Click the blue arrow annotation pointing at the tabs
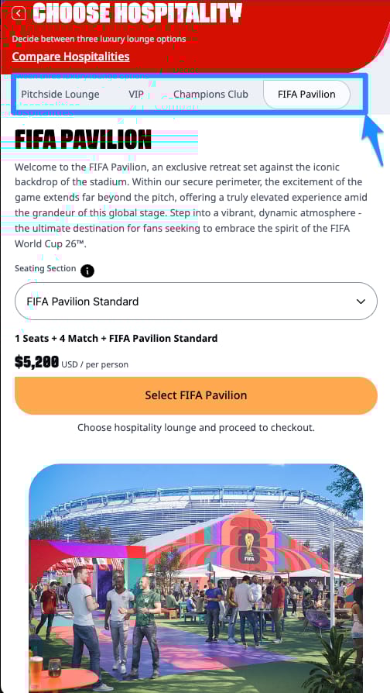Image resolution: width=390 pixels, height=693 pixels. pyautogui.click(x=373, y=140)
